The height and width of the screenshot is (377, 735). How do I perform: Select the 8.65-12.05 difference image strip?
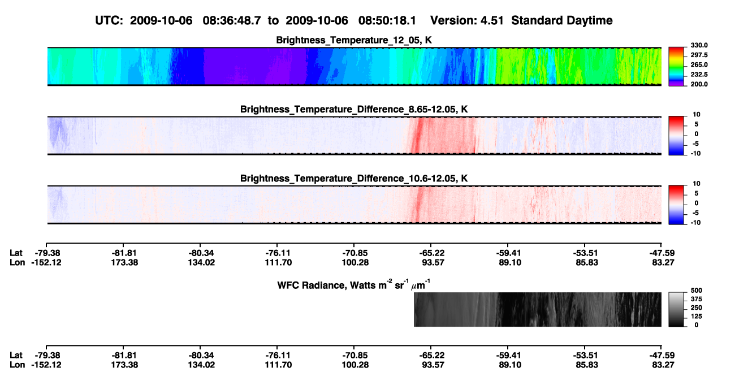[x=354, y=135]
